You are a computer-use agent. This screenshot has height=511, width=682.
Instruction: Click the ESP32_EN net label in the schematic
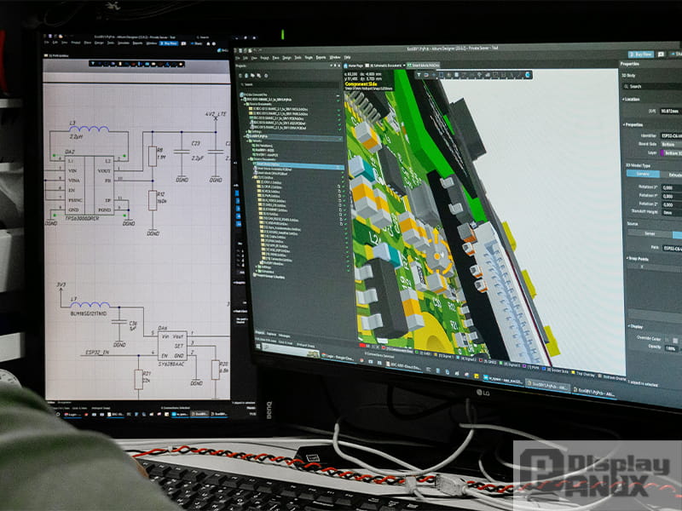tap(97, 352)
